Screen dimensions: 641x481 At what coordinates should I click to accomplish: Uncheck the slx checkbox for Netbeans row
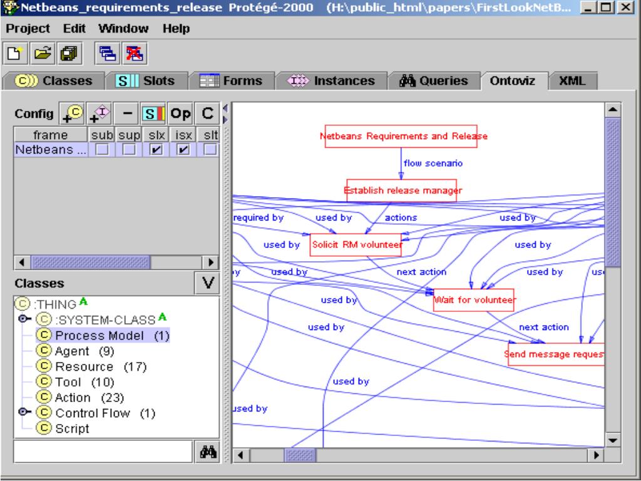tap(156, 150)
